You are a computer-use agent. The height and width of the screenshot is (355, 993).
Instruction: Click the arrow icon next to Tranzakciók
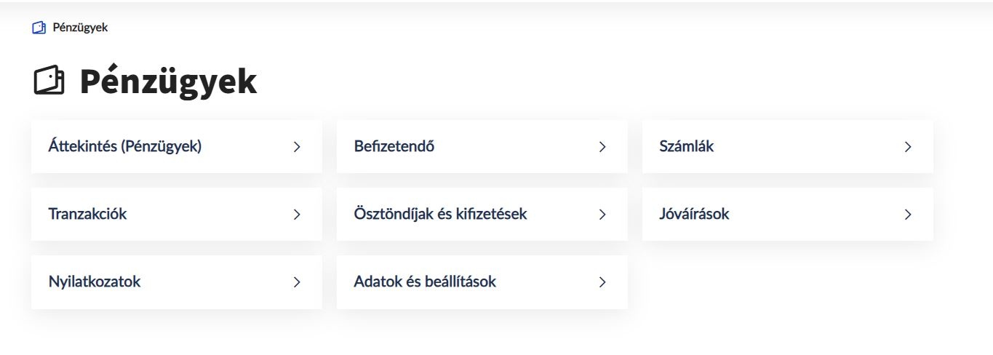pyautogui.click(x=297, y=215)
